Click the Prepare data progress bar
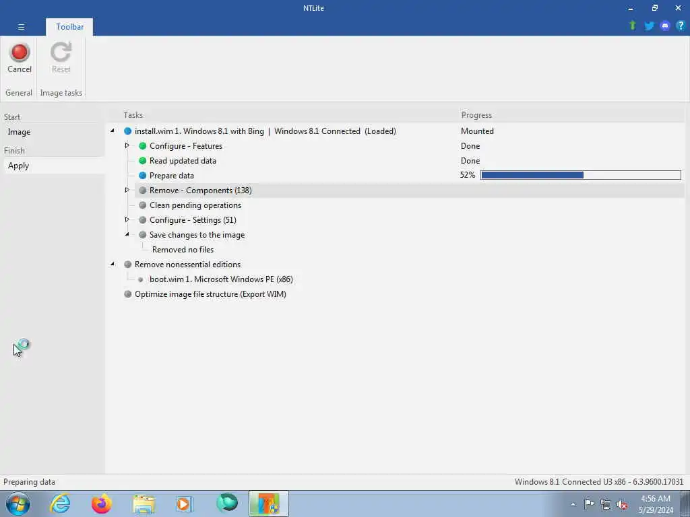The height and width of the screenshot is (517, 690). tap(580, 175)
